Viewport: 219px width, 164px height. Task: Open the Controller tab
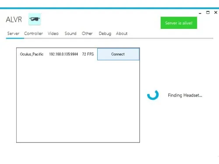click(x=33, y=34)
